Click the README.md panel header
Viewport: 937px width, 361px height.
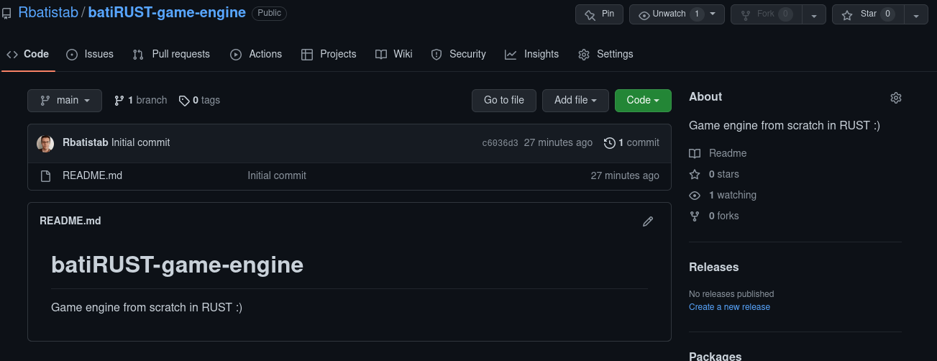coord(70,221)
